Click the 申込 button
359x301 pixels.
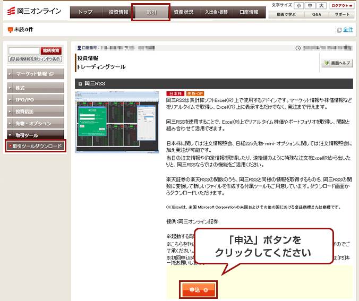pos(198,290)
